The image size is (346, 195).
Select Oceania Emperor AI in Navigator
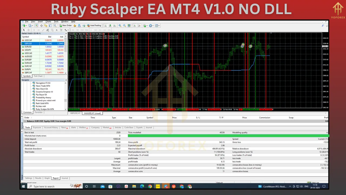pyautogui.click(x=44, y=92)
